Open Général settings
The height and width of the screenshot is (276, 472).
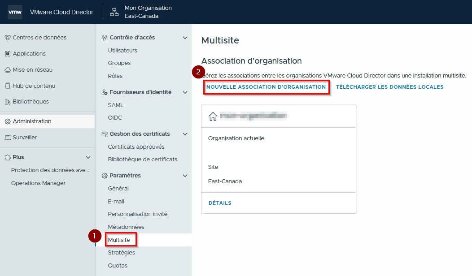click(x=118, y=189)
